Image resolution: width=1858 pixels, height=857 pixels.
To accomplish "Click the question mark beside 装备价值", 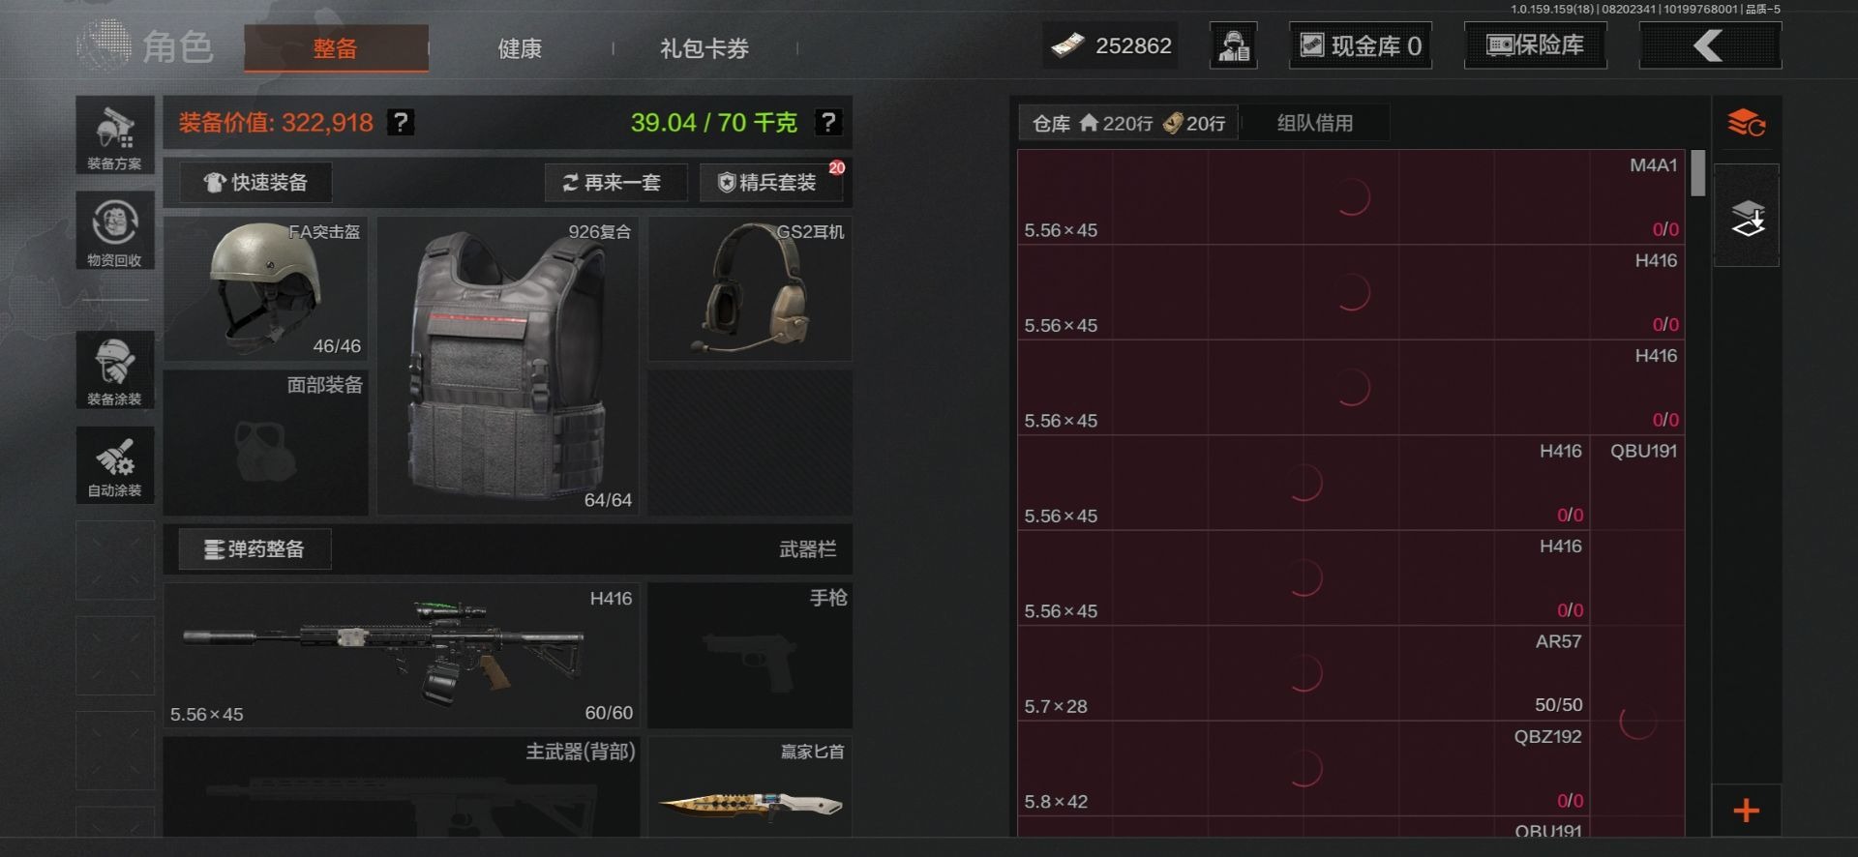I will pos(401,123).
